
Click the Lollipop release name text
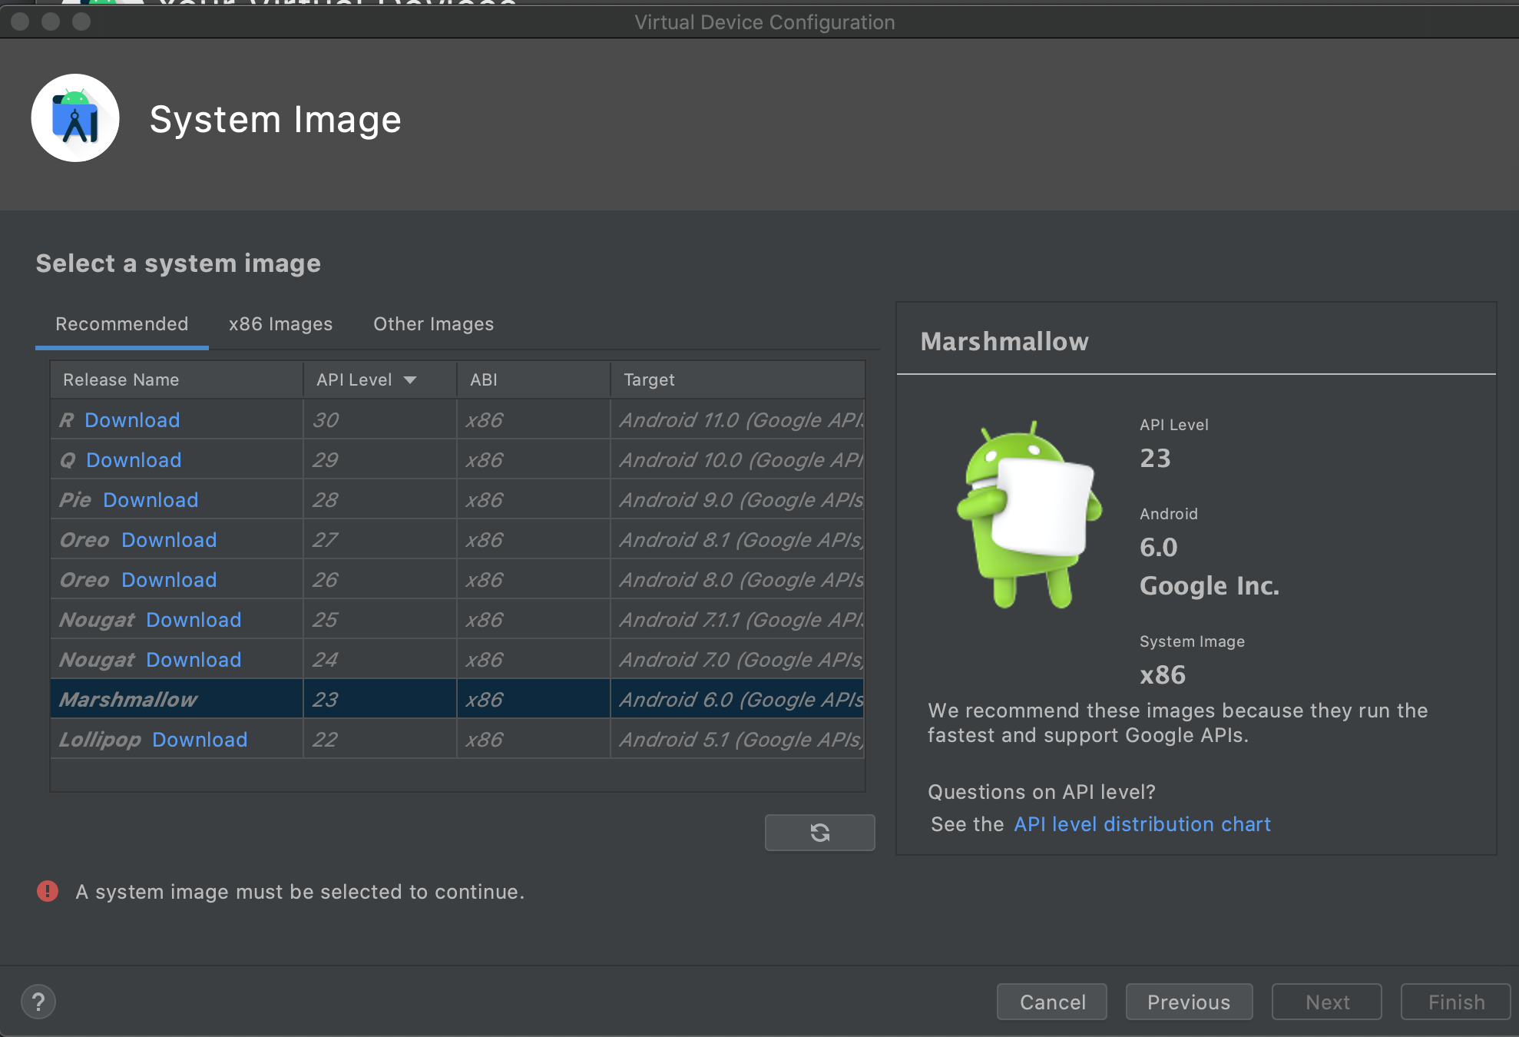pos(100,740)
